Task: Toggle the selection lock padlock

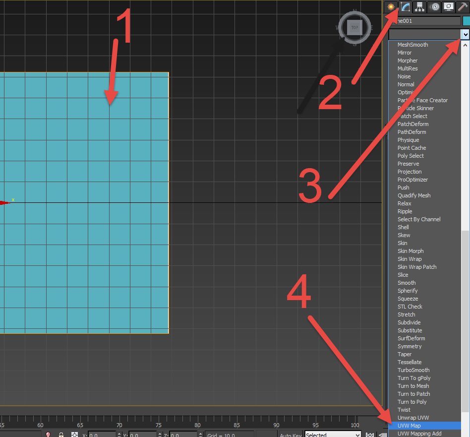Action: pos(60,434)
